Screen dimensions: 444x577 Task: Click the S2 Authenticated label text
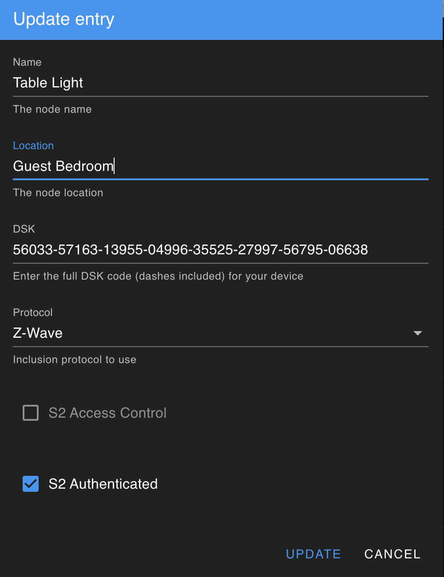click(103, 484)
